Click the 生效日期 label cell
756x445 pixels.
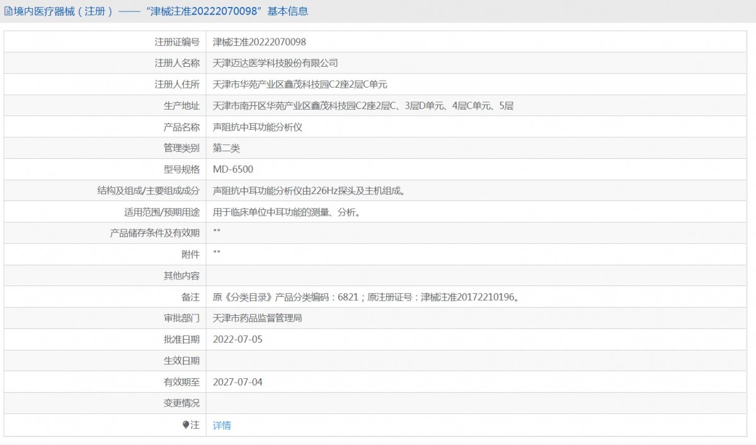(x=105, y=361)
